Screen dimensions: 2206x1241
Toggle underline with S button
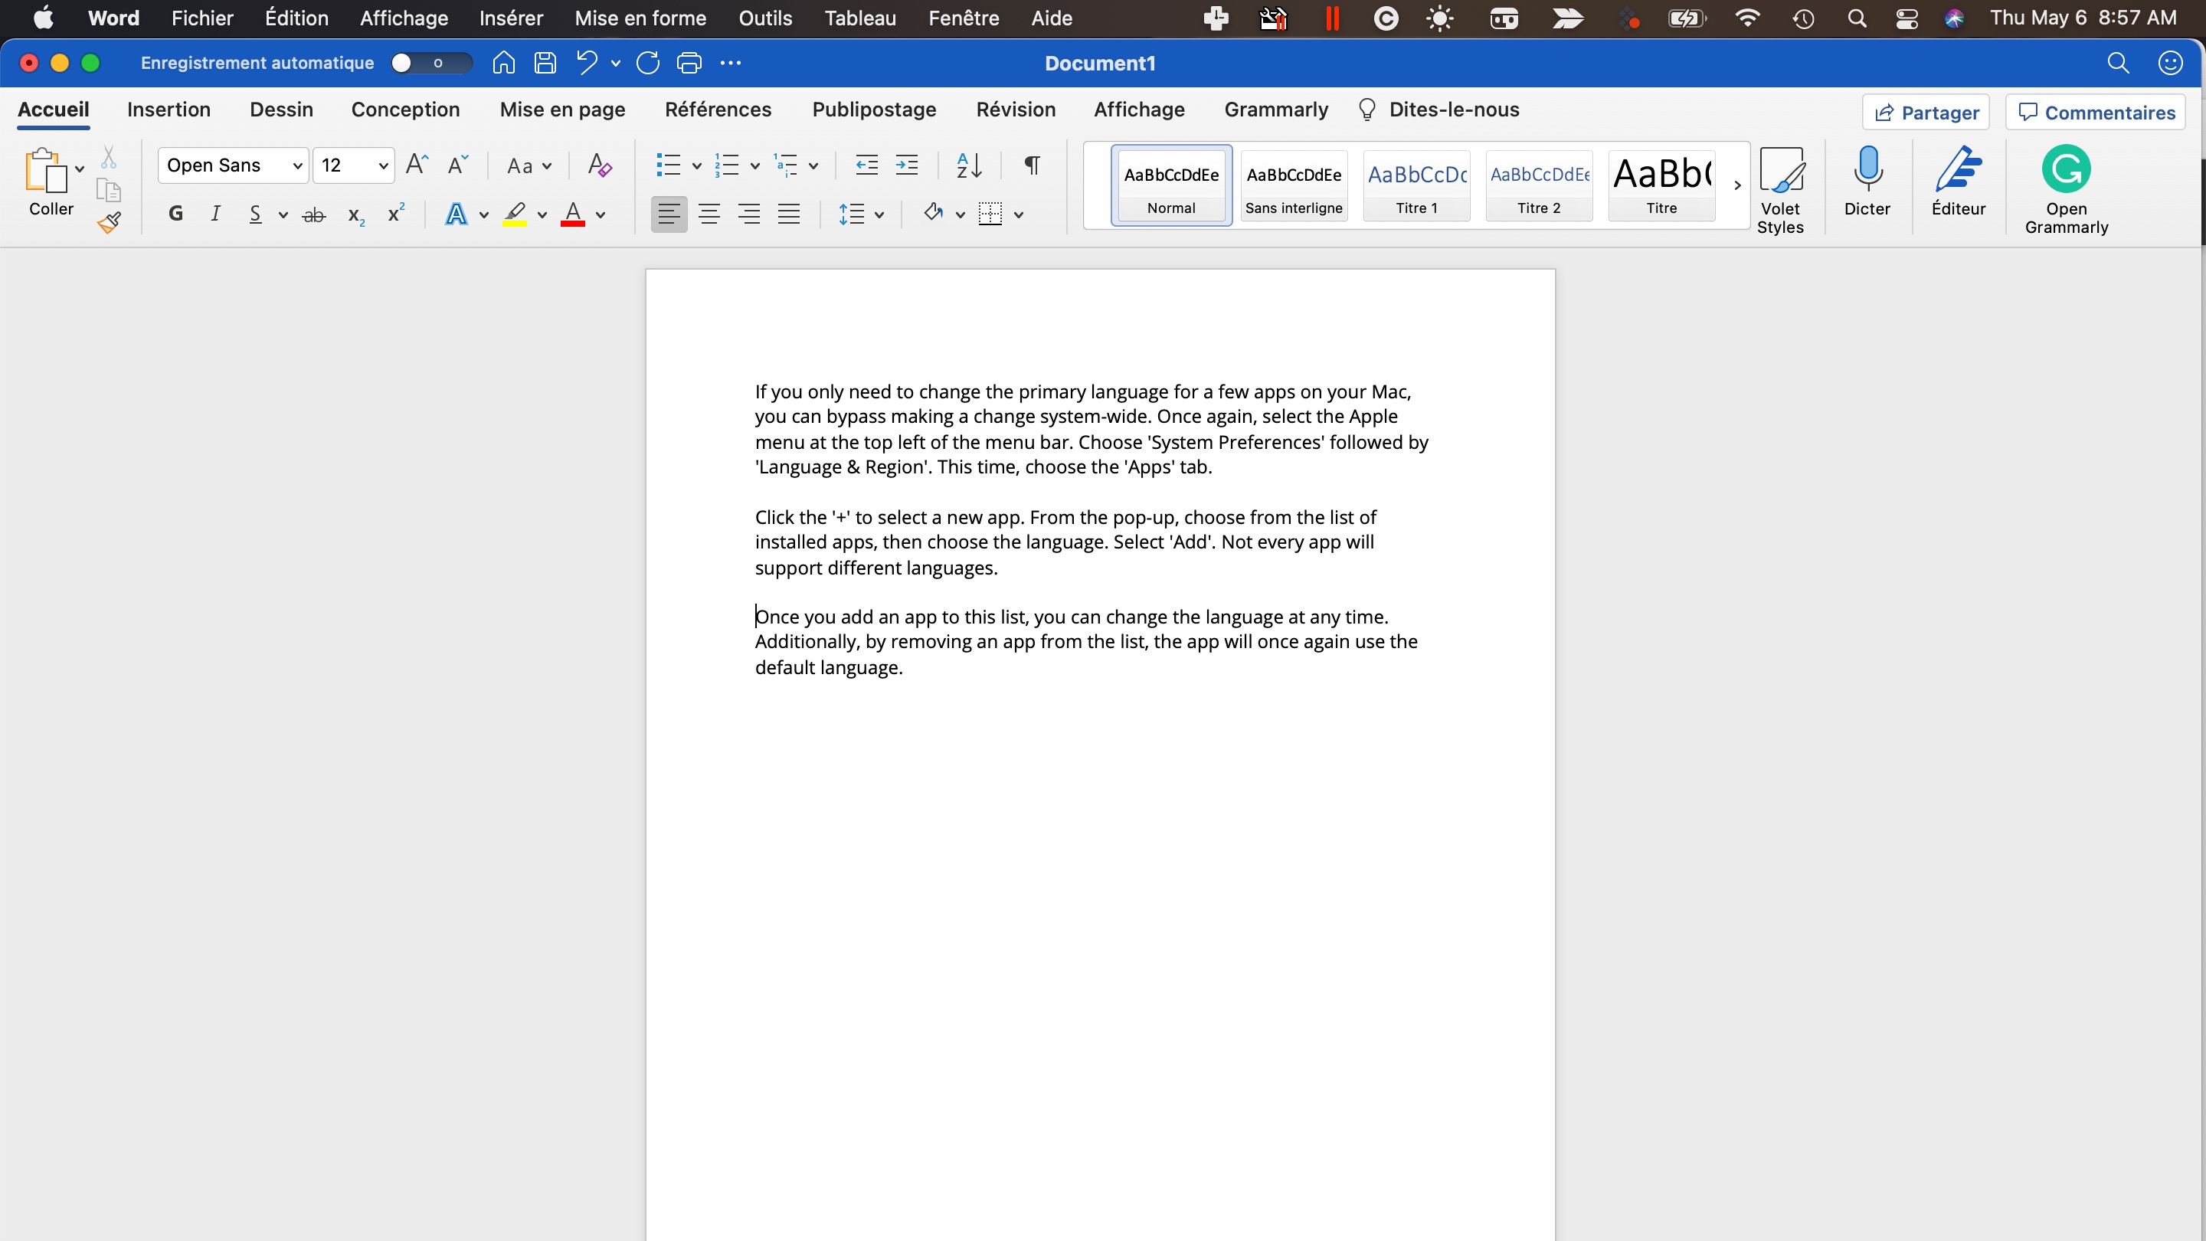click(x=255, y=214)
